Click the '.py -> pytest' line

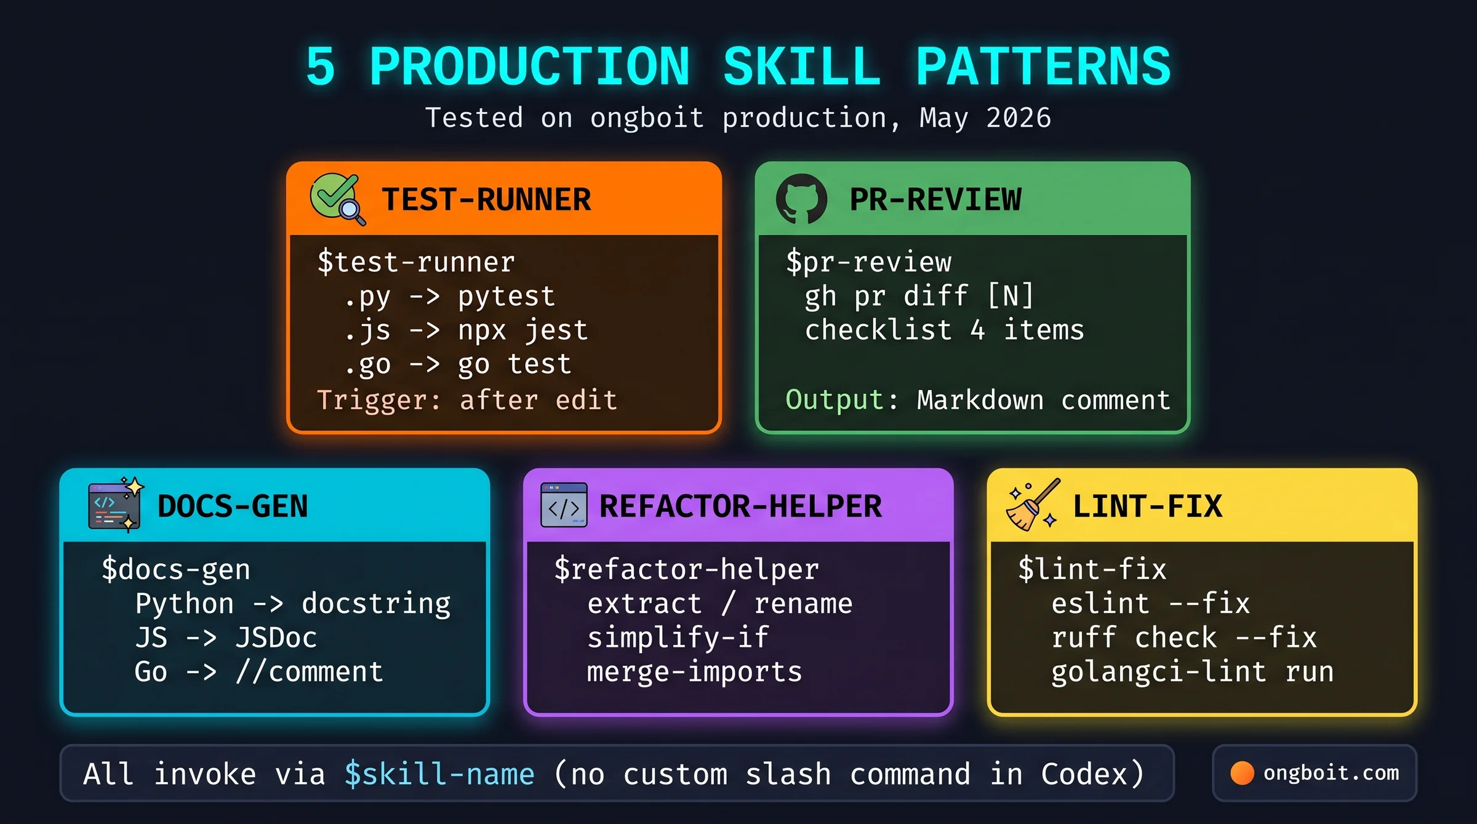(450, 297)
